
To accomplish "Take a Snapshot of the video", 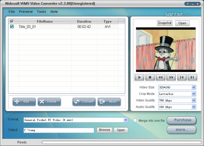I will tap(165, 23).
